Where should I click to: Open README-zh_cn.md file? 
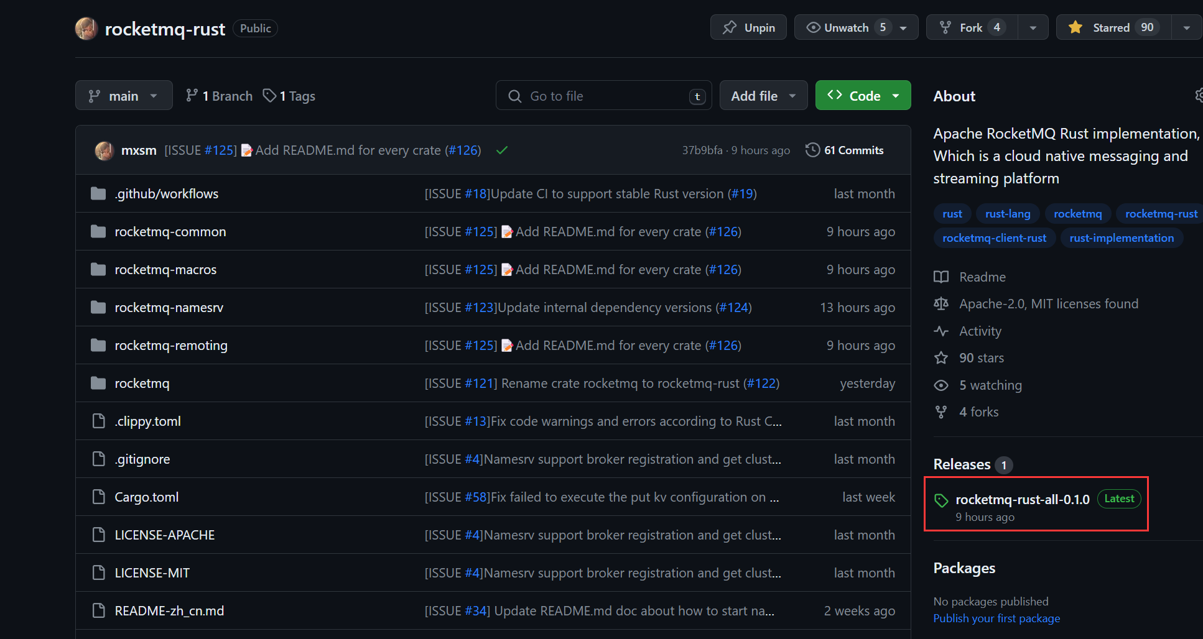(169, 611)
